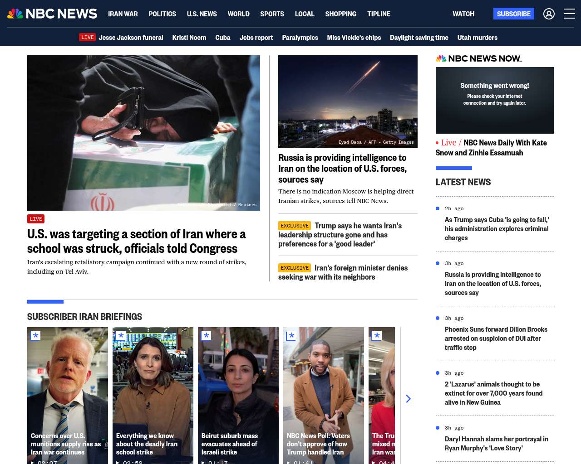Open the Cuba trending topic

[223, 38]
